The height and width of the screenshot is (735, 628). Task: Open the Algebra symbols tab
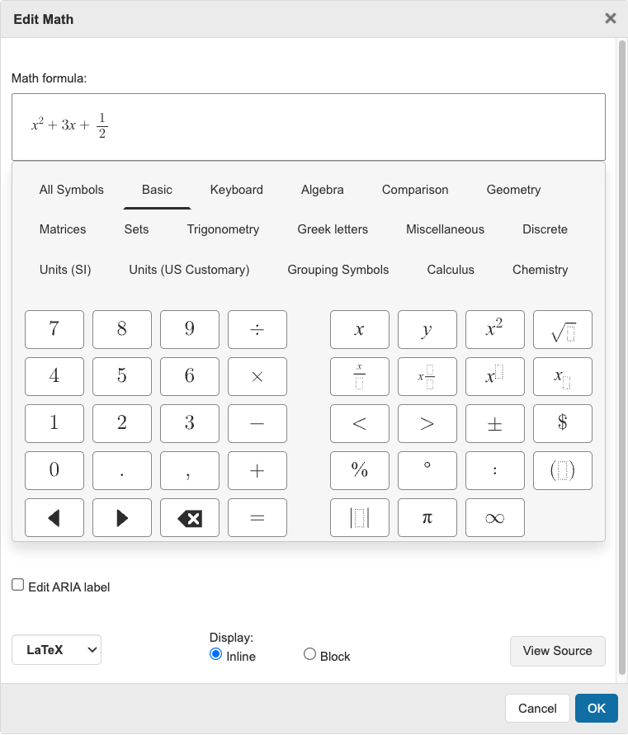[322, 190]
